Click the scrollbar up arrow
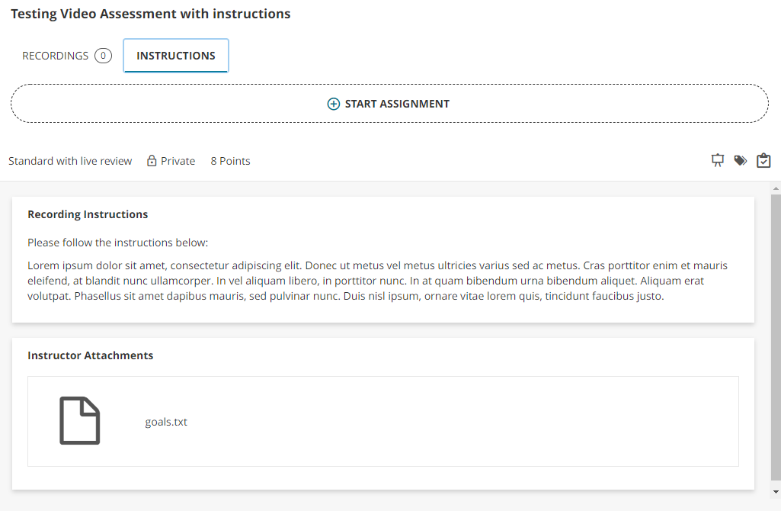 (x=776, y=189)
